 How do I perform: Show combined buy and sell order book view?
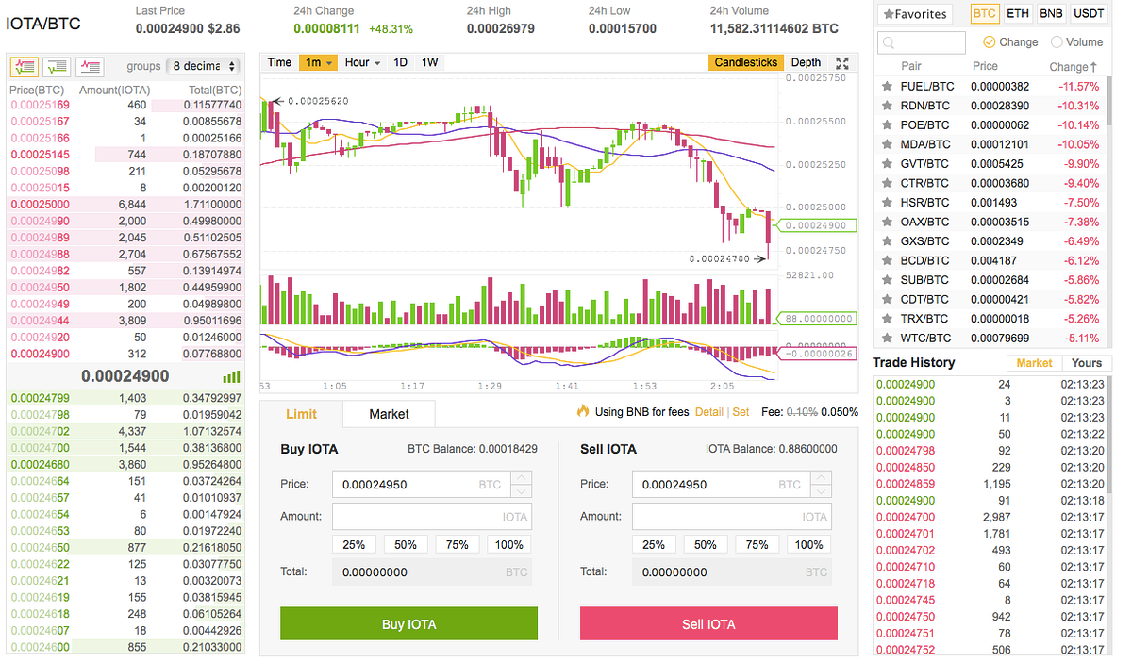coord(24,66)
